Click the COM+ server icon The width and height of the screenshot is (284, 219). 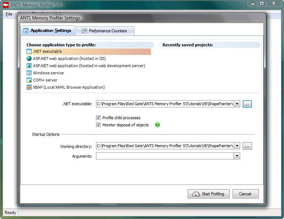[29, 80]
